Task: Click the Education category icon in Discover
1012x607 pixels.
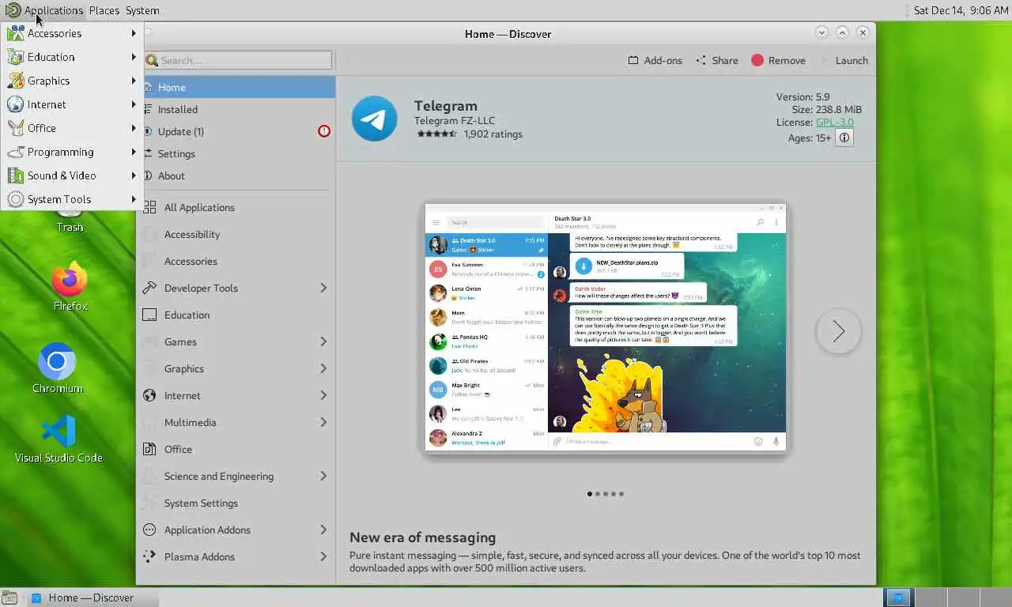Action: pos(149,315)
